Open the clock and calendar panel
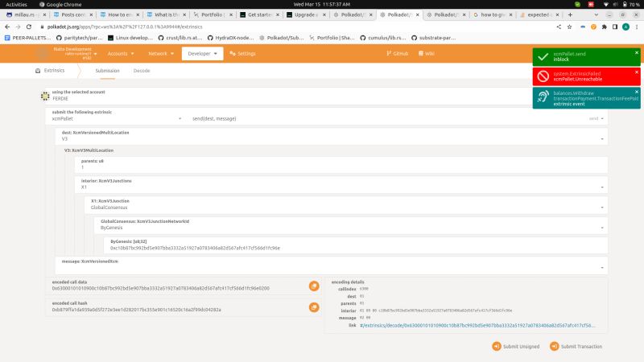Viewport: 644px width, 362px height. [321, 4]
